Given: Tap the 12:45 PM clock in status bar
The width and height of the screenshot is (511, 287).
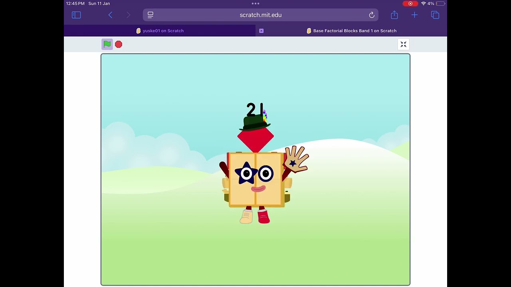Looking at the screenshot, I should [x=75, y=4].
